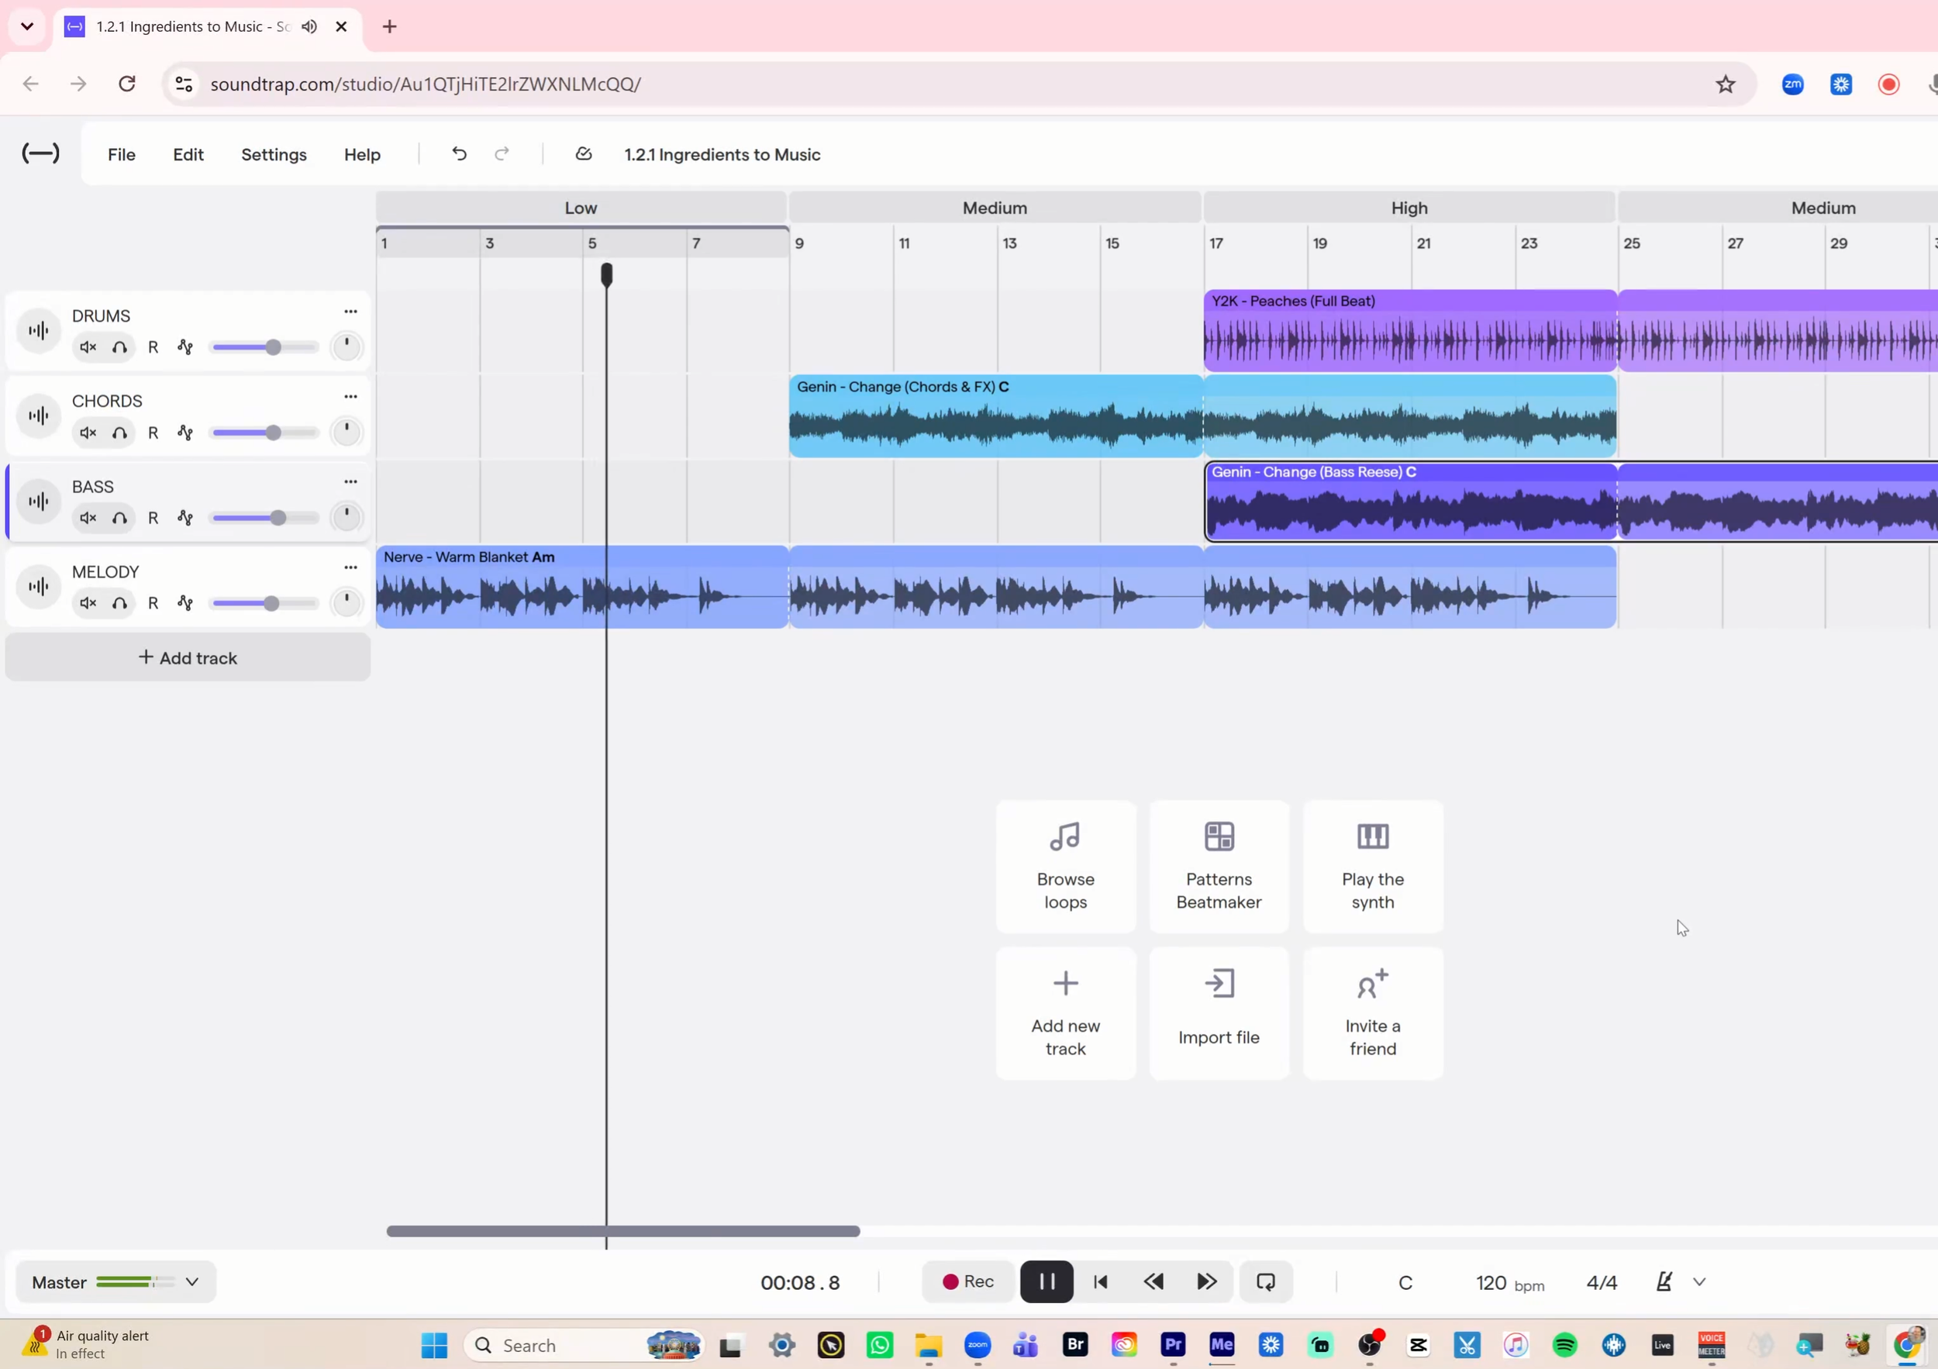Click the Browse loops tile
The height and width of the screenshot is (1369, 1938).
pos(1065,867)
